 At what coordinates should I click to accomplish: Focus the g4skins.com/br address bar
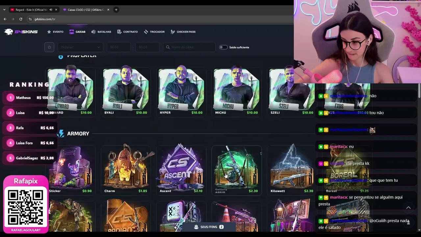tap(158, 19)
